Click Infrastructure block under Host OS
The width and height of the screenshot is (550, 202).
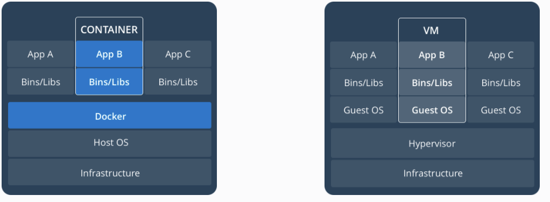tap(110, 172)
